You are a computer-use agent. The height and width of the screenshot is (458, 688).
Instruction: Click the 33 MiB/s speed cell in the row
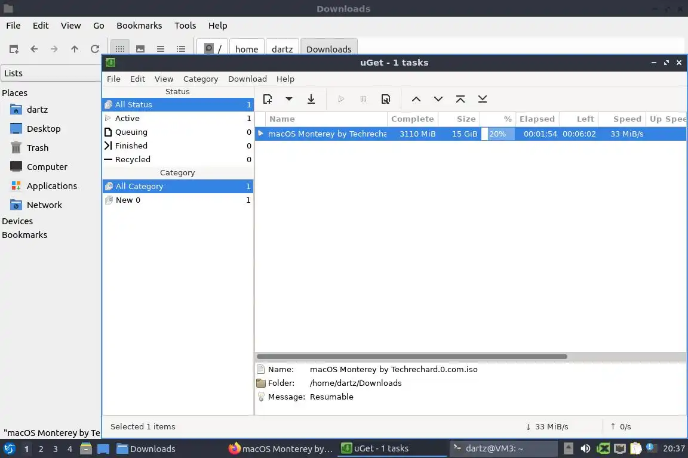click(626, 134)
